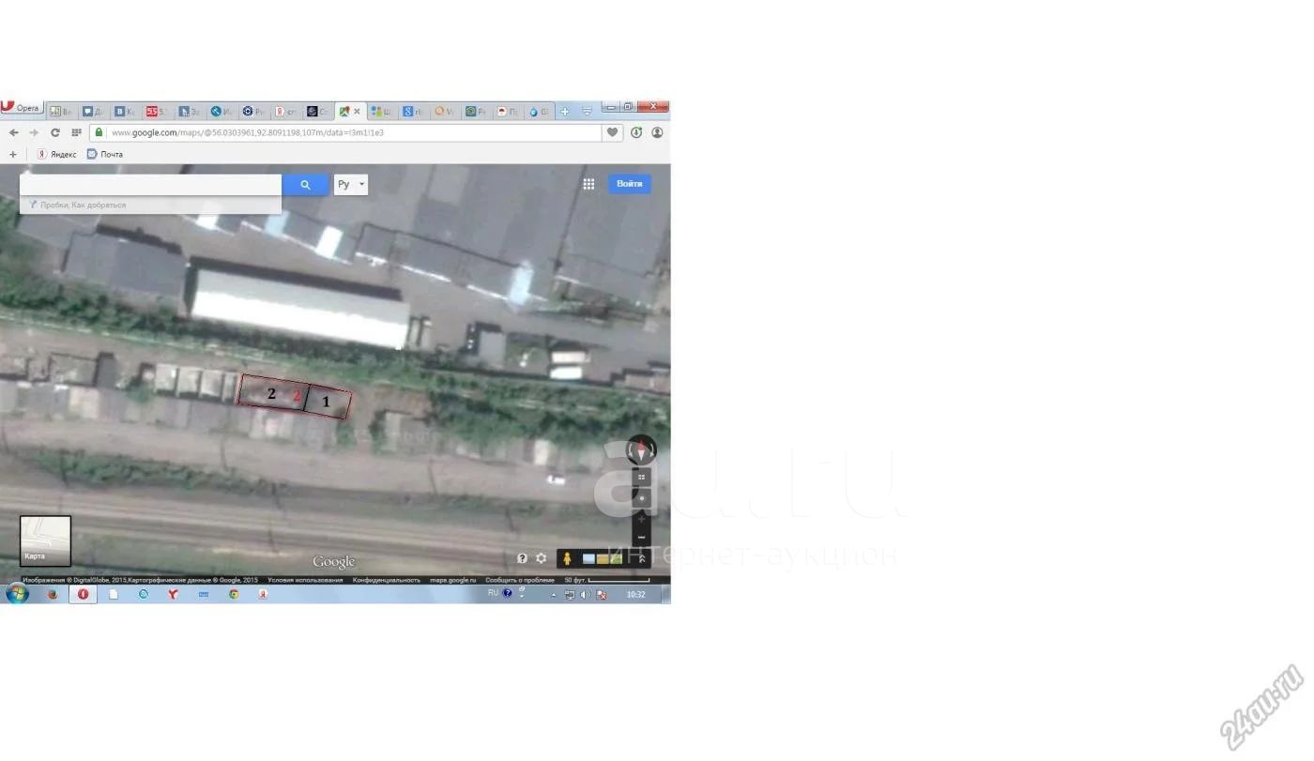1314x761 pixels.
Task: Click the Google Maps search input field
Action: coord(150,185)
